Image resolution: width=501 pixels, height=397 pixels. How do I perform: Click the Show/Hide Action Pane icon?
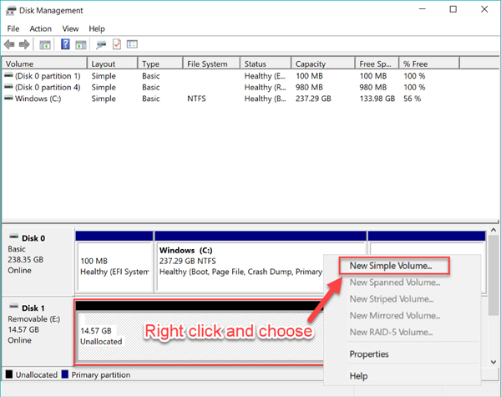click(79, 44)
